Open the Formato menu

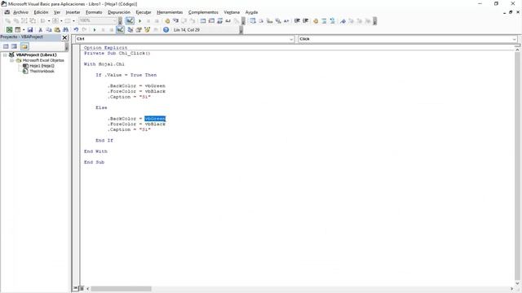[x=94, y=12]
